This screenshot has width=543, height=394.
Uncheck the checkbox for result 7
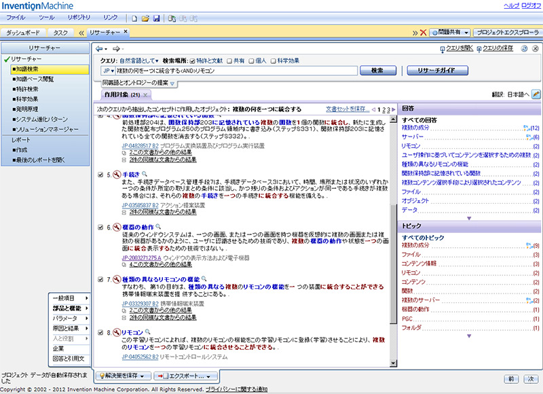click(100, 279)
